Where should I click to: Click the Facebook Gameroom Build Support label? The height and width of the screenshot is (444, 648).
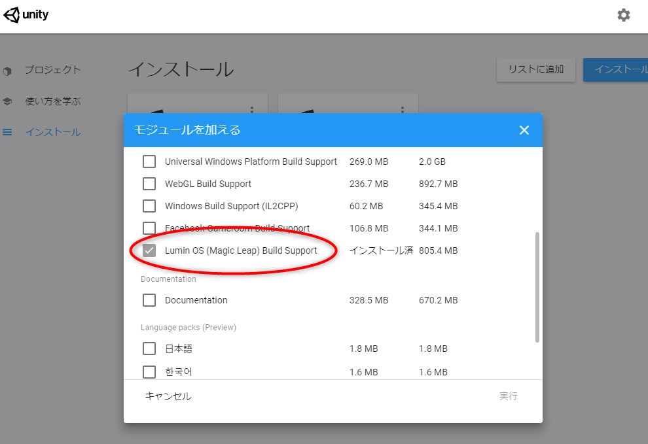pyautogui.click(x=237, y=228)
